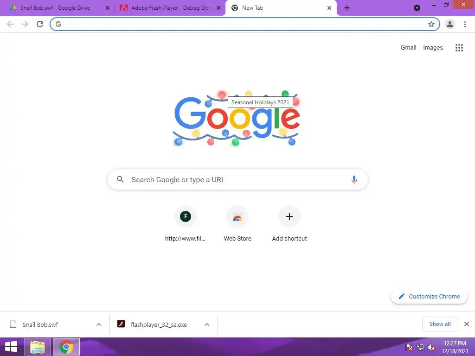Image resolution: width=475 pixels, height=356 pixels.
Task: Click the network icon in system tray
Action: [x=420, y=347]
